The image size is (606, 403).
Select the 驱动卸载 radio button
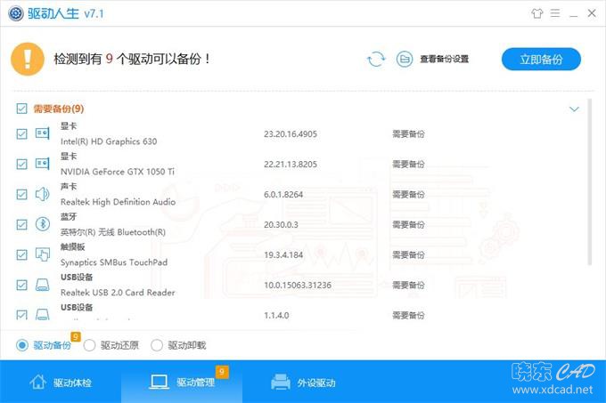157,345
